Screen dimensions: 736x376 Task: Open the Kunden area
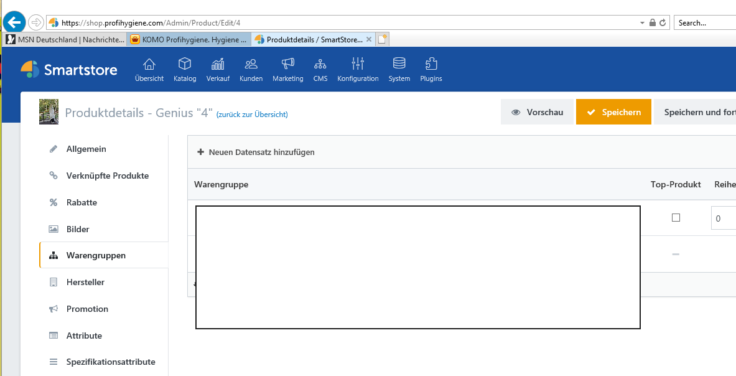(251, 64)
